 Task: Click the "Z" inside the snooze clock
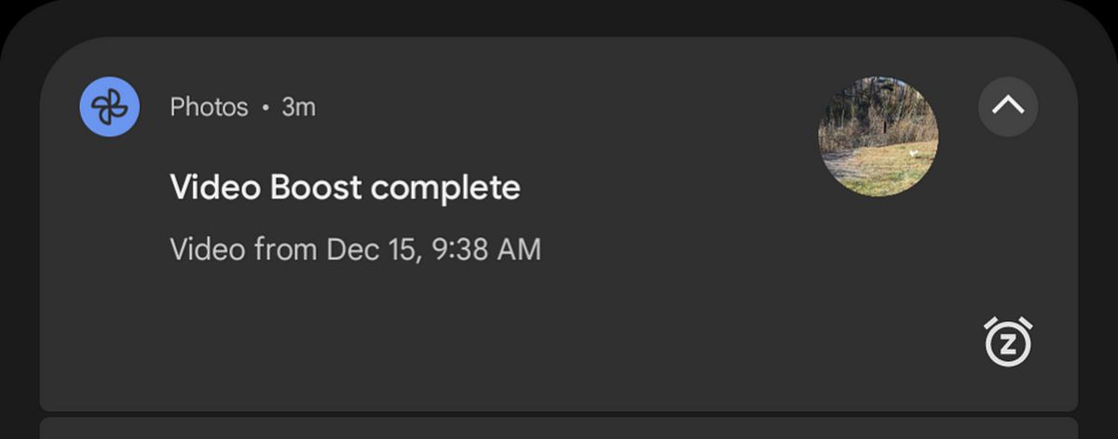1008,346
